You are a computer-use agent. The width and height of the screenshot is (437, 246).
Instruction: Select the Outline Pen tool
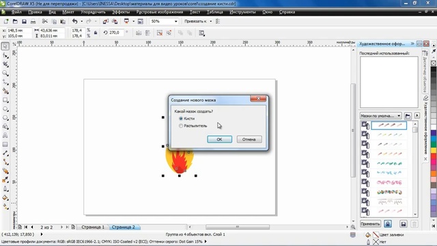click(5, 189)
